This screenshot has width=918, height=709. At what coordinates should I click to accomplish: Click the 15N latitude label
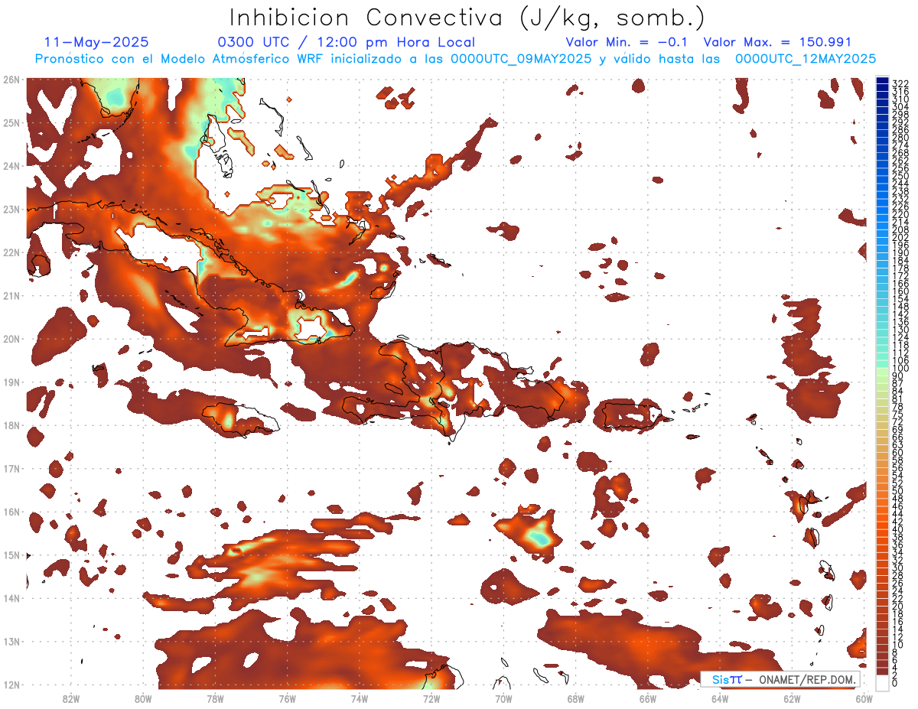[11, 555]
